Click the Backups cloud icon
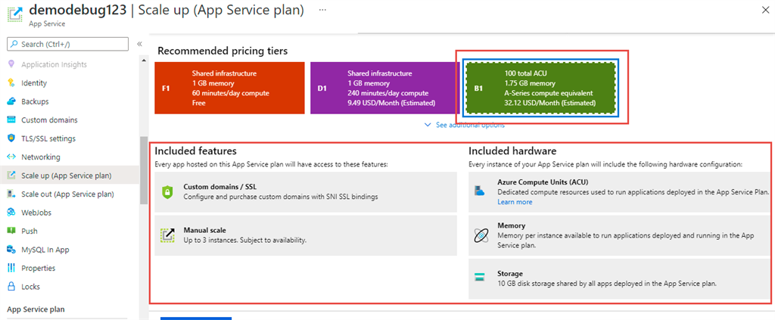This screenshot has width=775, height=320. tap(11, 101)
